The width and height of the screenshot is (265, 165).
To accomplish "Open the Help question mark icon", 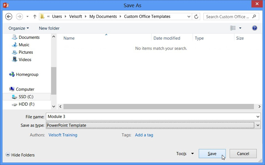I will tap(254, 28).
